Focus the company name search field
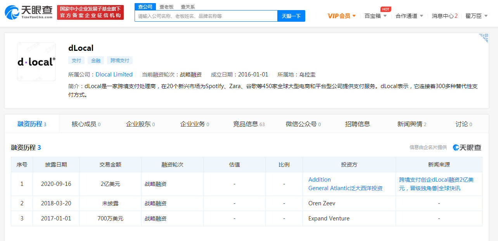The height and width of the screenshot is (241, 498). tap(206, 16)
